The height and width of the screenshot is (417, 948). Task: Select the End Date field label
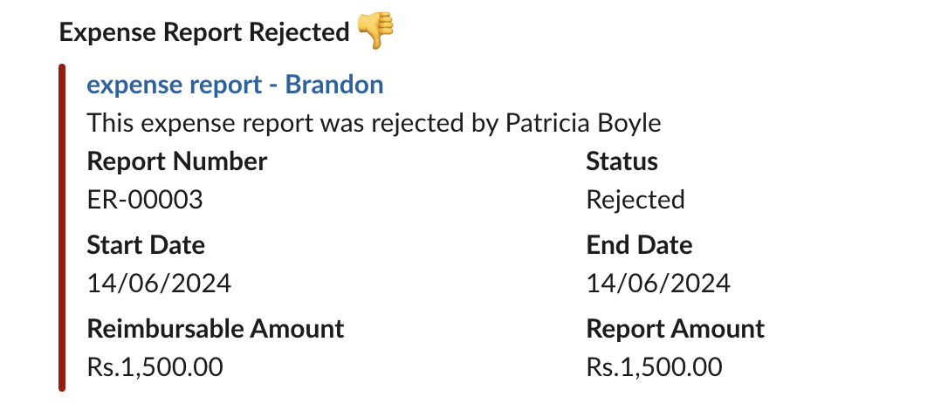click(x=639, y=245)
